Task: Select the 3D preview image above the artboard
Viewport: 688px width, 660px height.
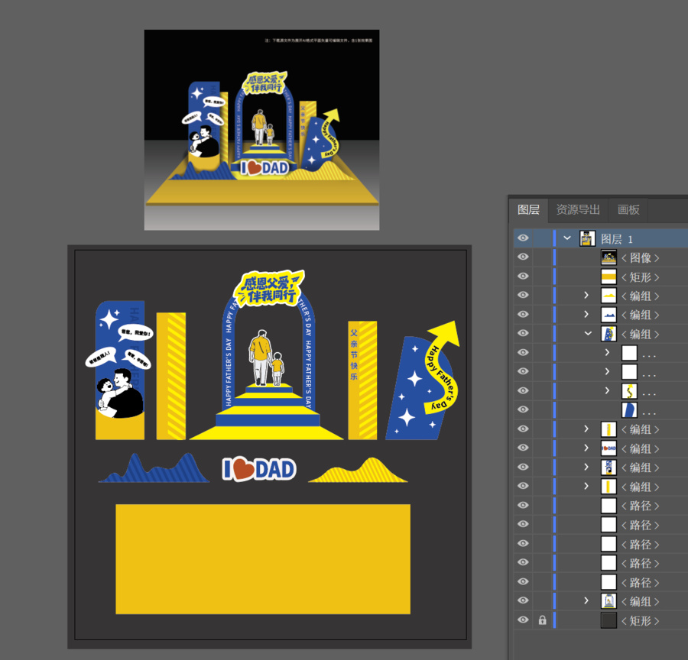Action: (262, 130)
